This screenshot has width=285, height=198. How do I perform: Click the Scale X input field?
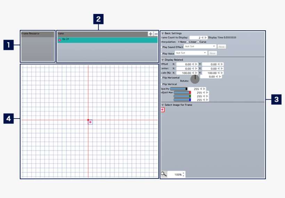(x=184, y=73)
